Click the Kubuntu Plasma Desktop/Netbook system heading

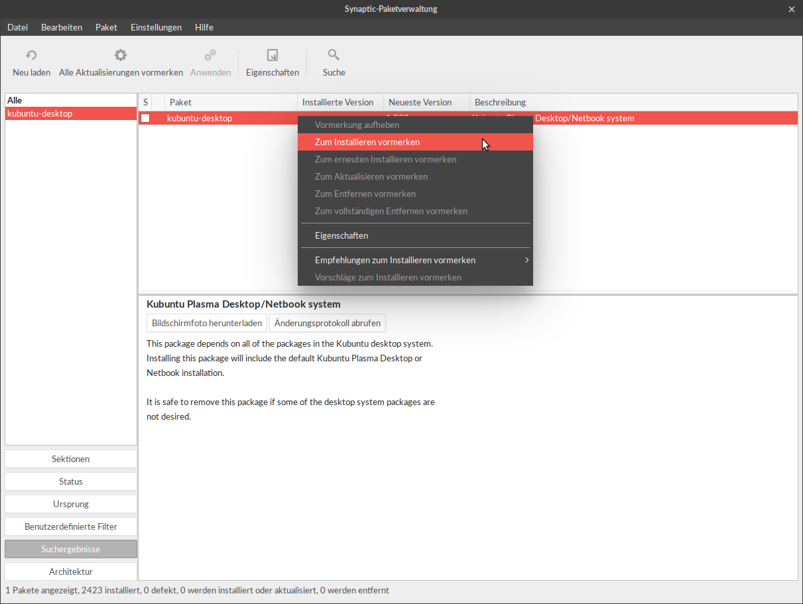(243, 304)
